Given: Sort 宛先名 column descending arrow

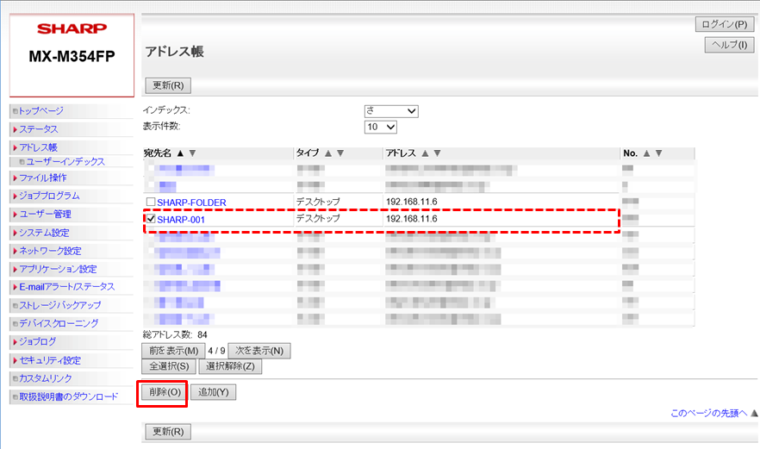Looking at the screenshot, I should (192, 153).
